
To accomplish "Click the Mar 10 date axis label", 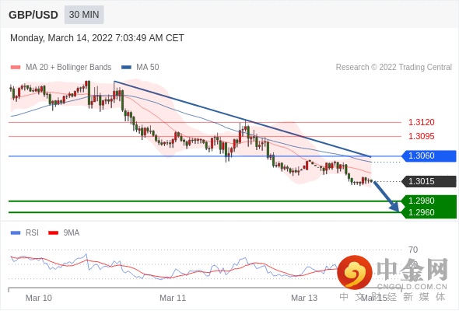I will click(x=39, y=298).
